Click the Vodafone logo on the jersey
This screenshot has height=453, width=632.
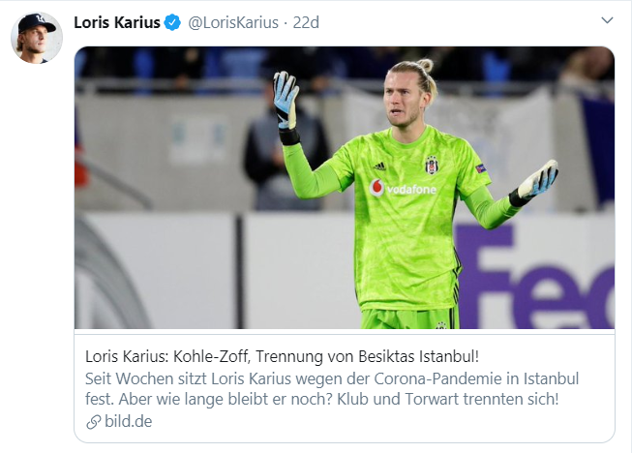[403, 188]
